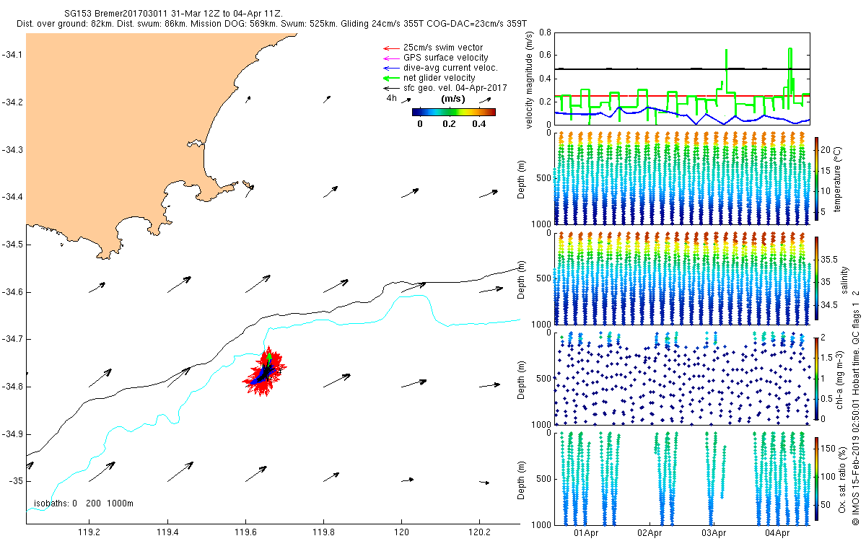Click the '20' temperature colorbar tick
This screenshot has height=541, width=866.
coord(826,149)
